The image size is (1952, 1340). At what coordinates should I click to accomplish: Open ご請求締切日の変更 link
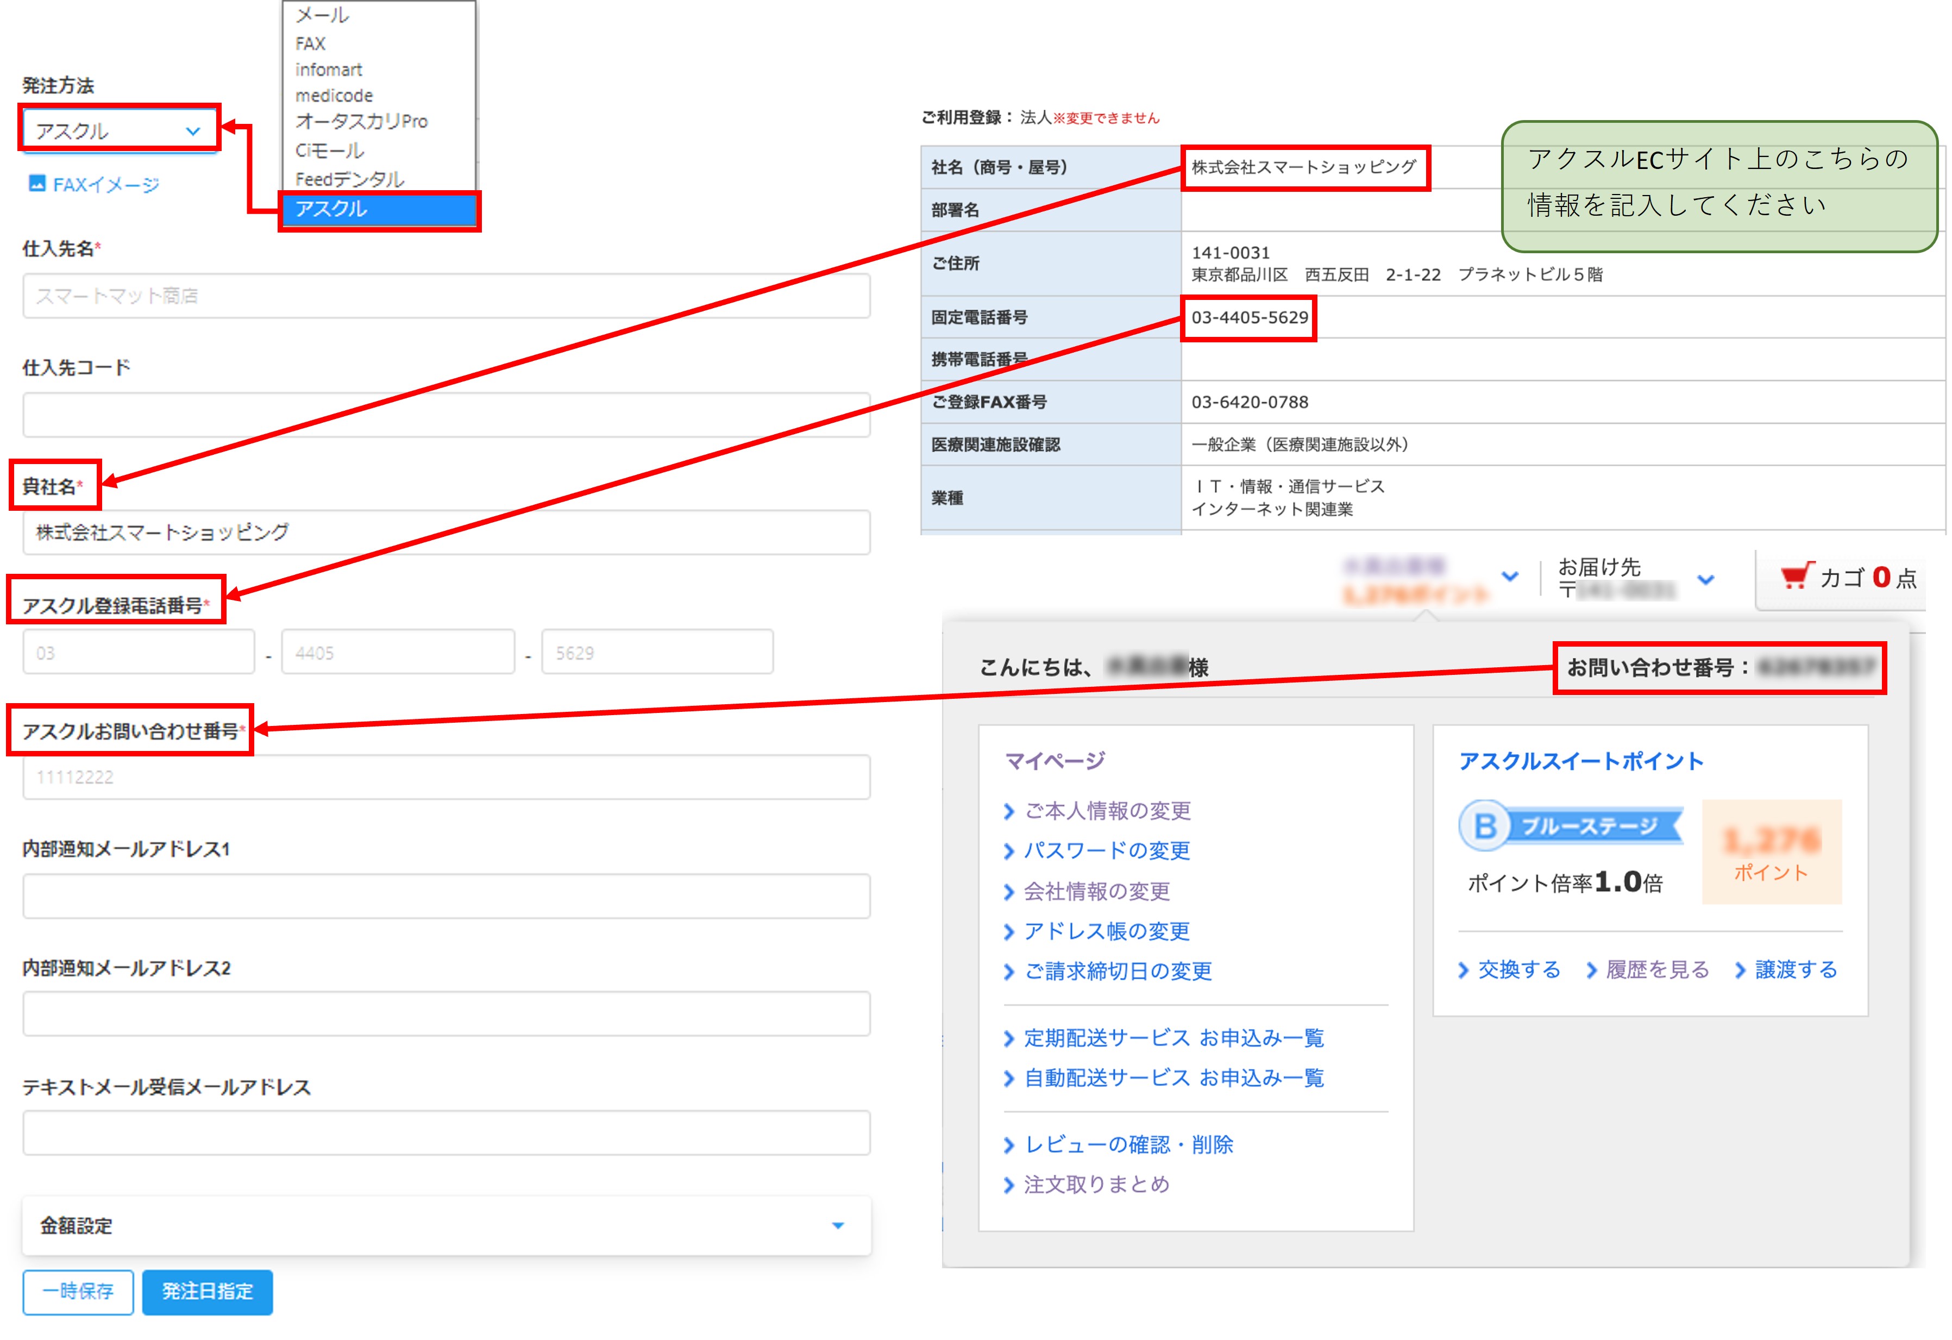click(1118, 971)
